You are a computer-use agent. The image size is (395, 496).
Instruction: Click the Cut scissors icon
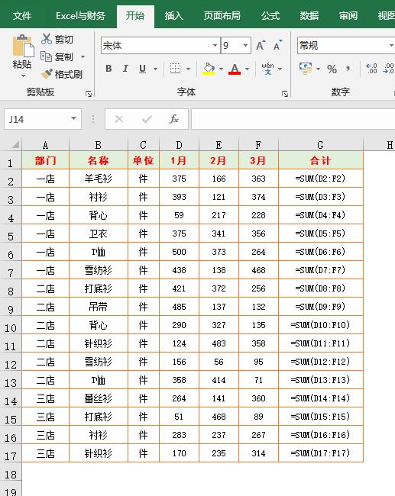pos(47,39)
